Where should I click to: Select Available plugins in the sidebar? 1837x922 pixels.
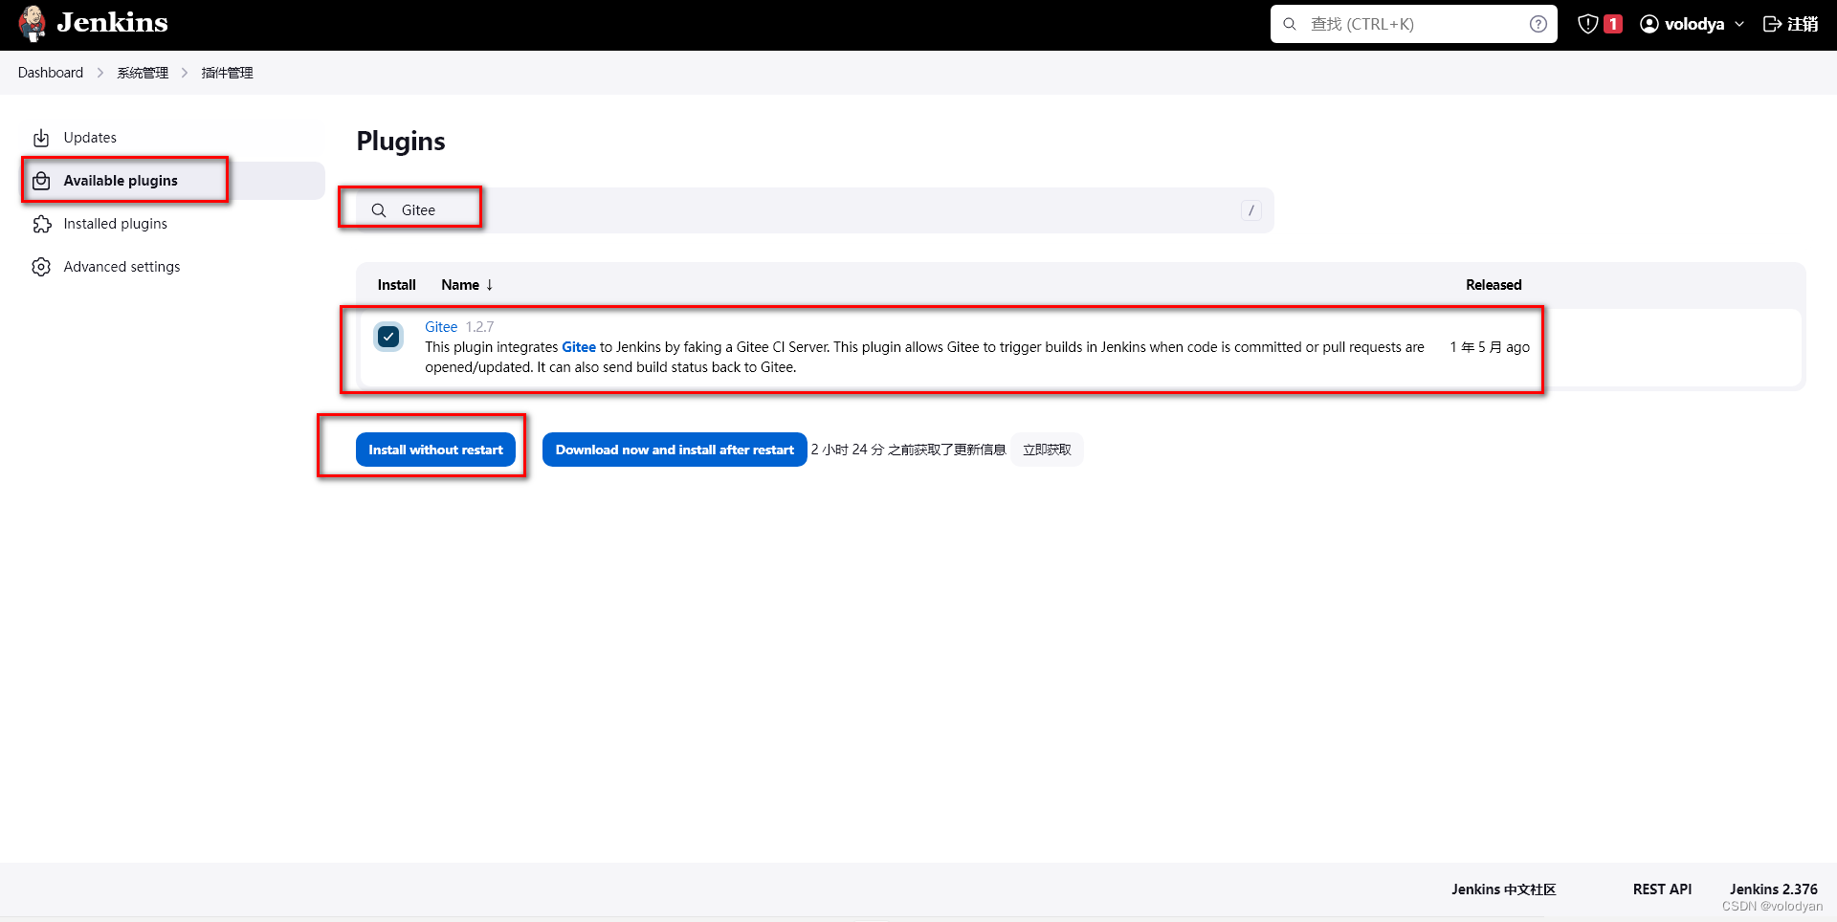(172, 181)
